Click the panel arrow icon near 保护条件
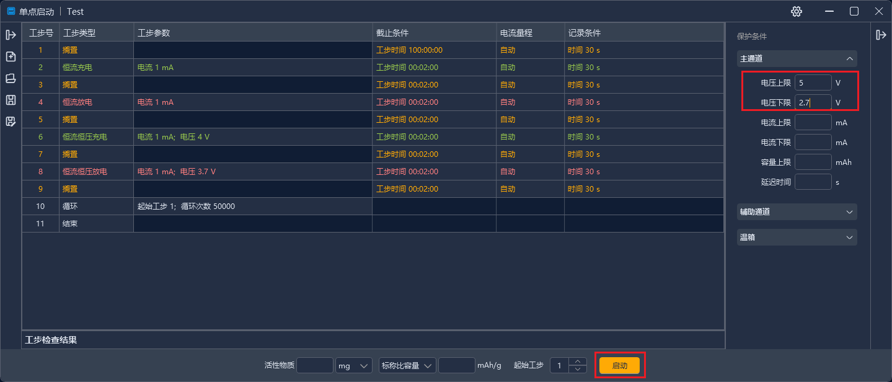 [x=881, y=35]
